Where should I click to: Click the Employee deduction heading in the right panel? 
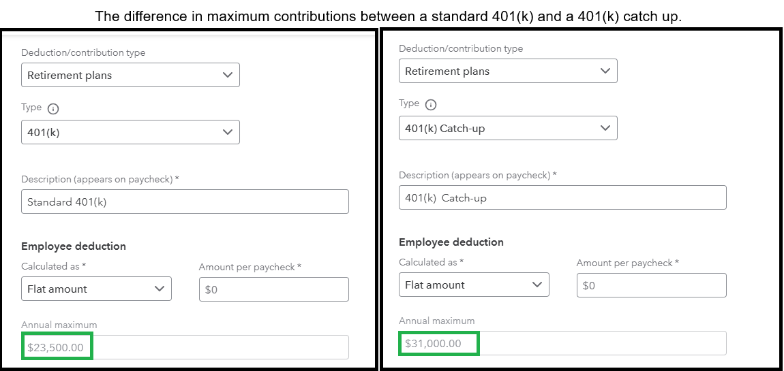click(451, 242)
